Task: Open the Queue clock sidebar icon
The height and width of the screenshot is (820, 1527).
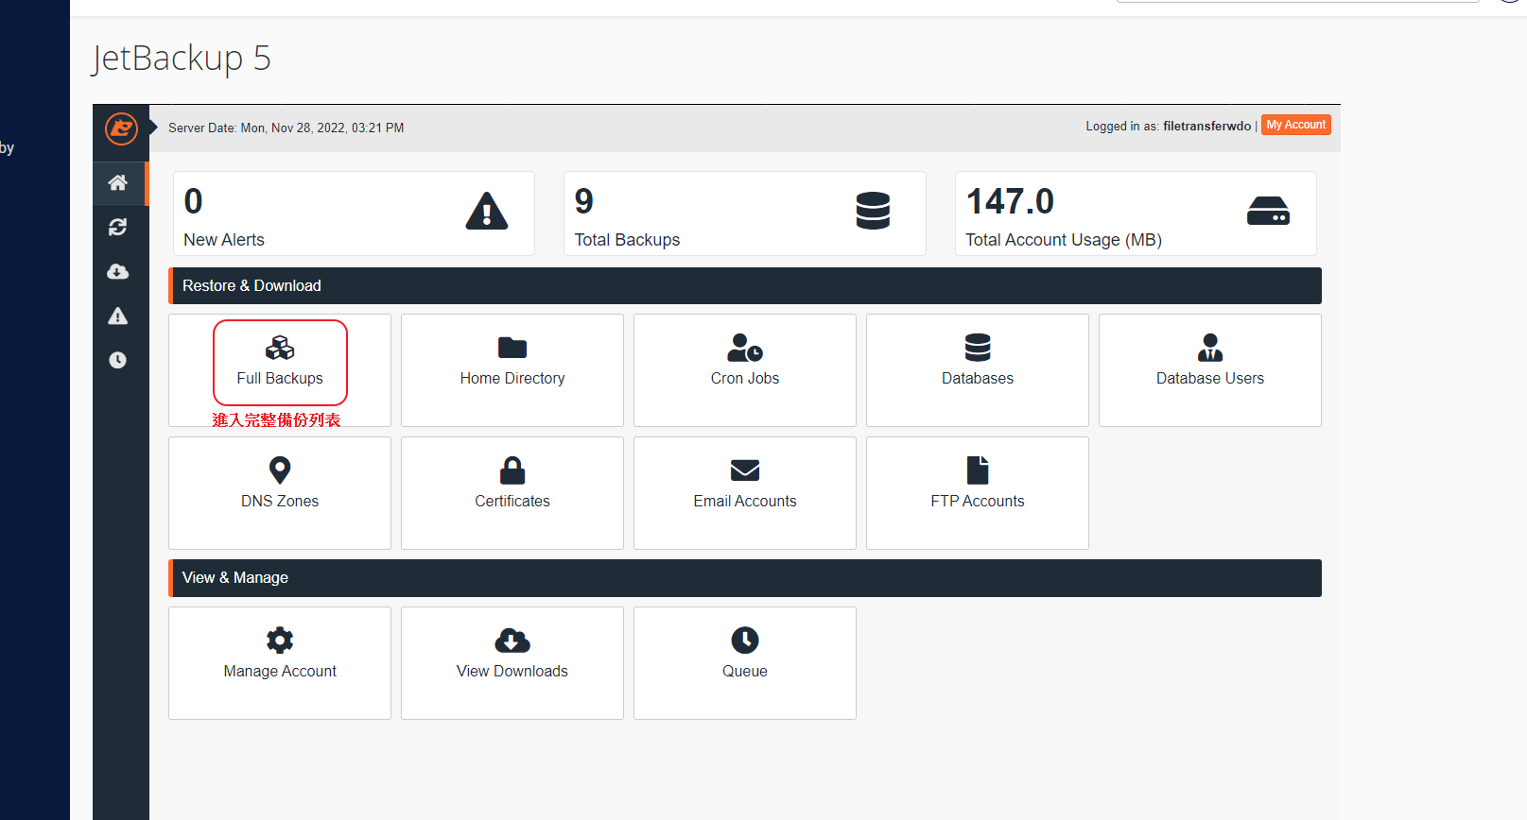Action: [118, 361]
